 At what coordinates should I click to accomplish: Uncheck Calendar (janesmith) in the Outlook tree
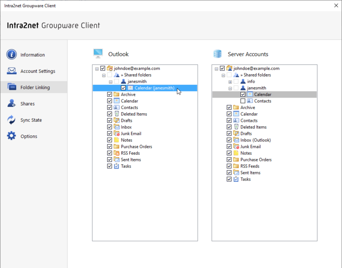pos(123,88)
